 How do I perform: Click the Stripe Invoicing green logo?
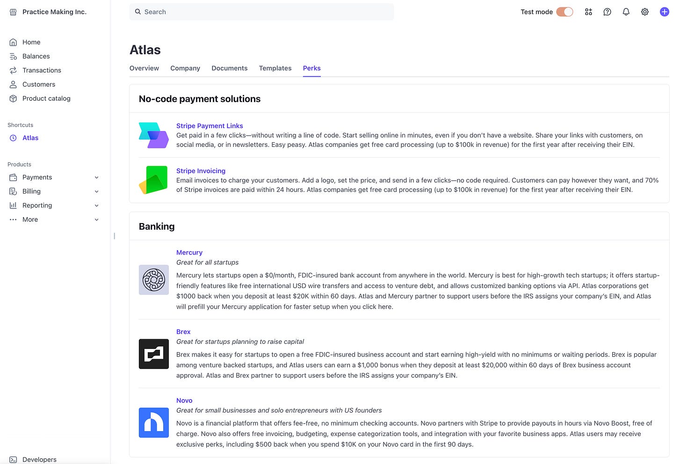coord(153,180)
